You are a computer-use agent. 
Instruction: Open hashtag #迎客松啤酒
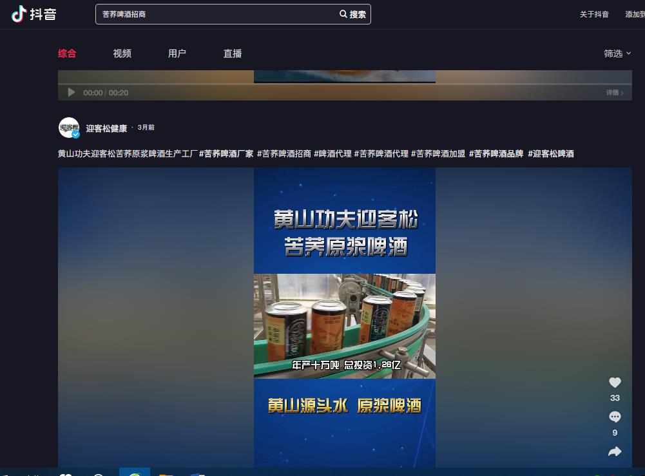[x=551, y=154]
